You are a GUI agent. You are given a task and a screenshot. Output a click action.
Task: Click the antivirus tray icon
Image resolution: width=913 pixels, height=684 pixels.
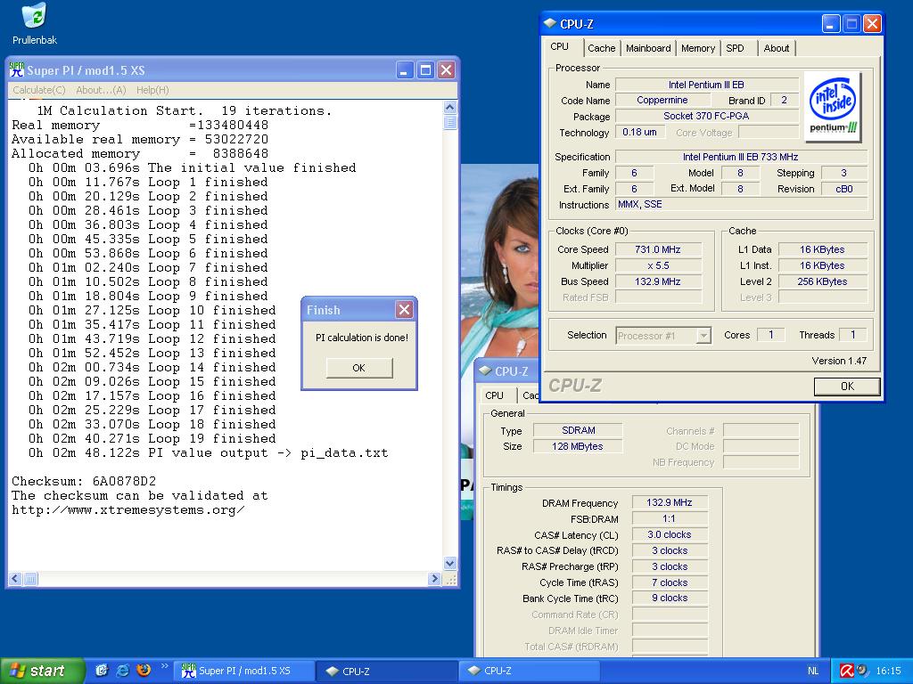tap(846, 671)
